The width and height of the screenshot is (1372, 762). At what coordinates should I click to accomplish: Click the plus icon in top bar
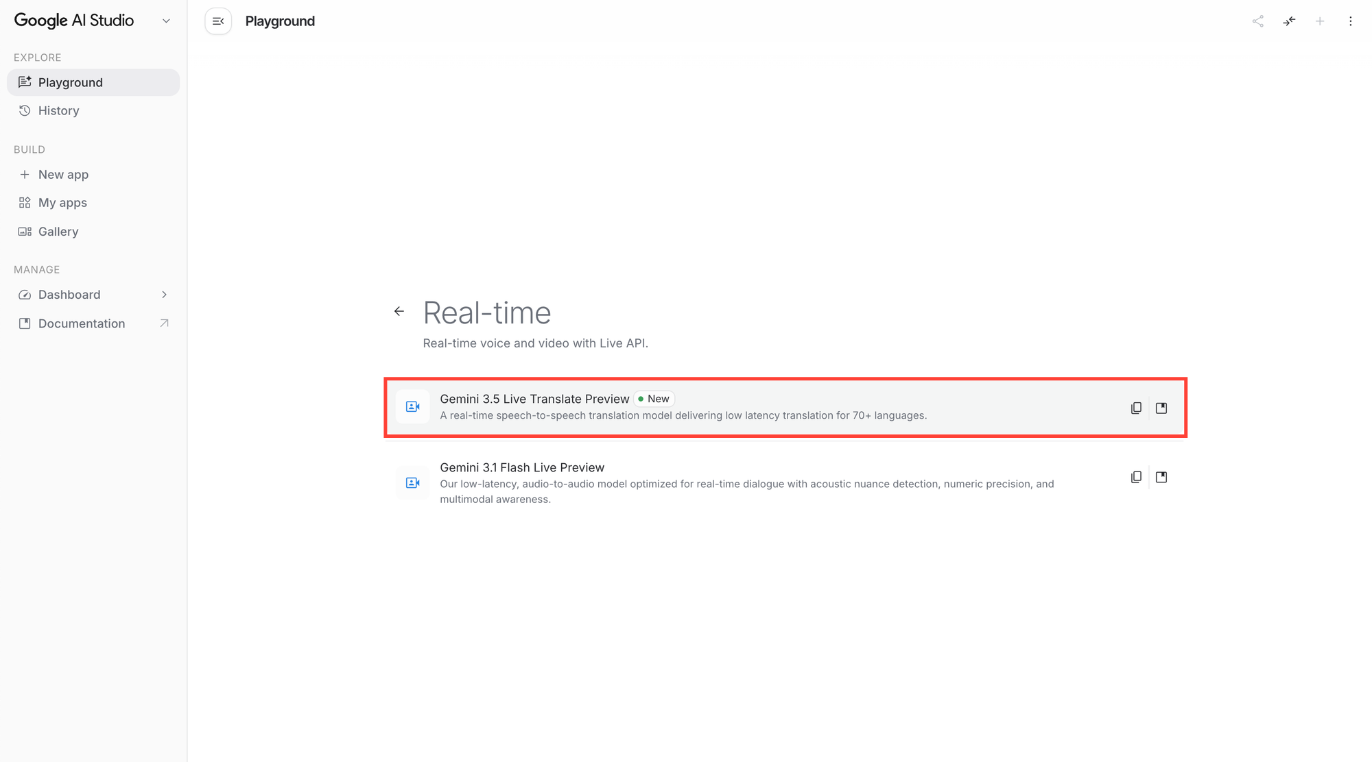1320,21
